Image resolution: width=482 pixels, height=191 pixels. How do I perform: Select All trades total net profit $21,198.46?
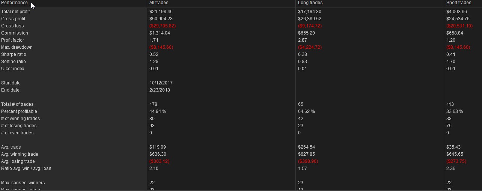pos(161,12)
